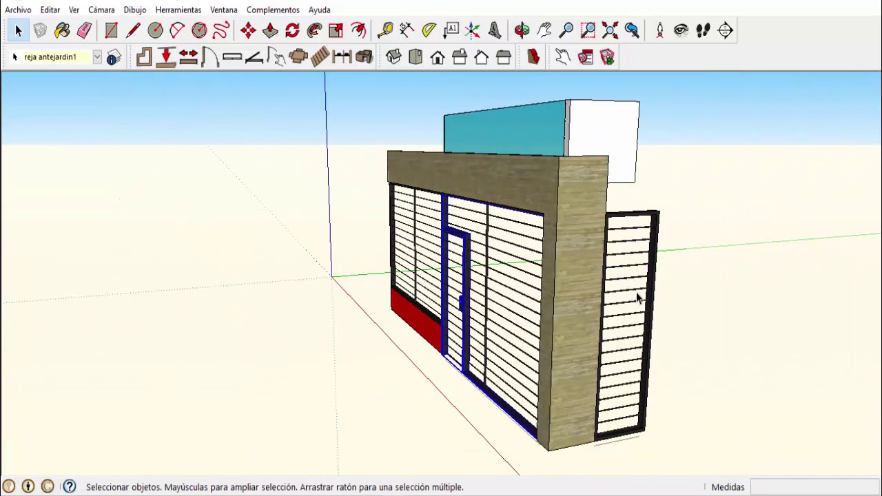
Task: Open the Archivo menu
Action: click(18, 10)
